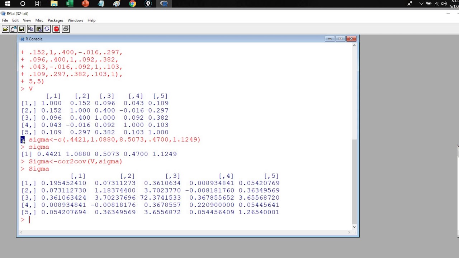This screenshot has width=459, height=258.
Task: Click the Copy and paste toolbar icon
Action: (47, 29)
